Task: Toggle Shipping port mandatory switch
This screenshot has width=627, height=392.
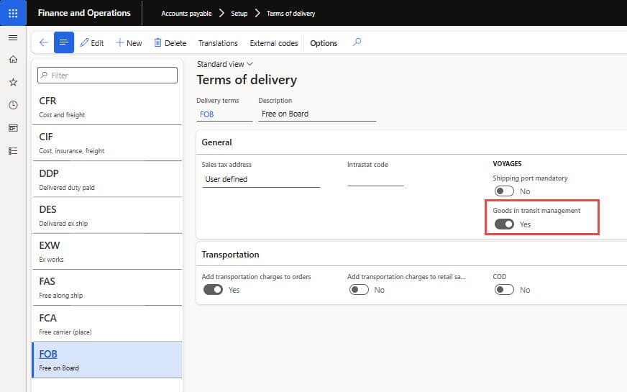Action: tap(504, 191)
